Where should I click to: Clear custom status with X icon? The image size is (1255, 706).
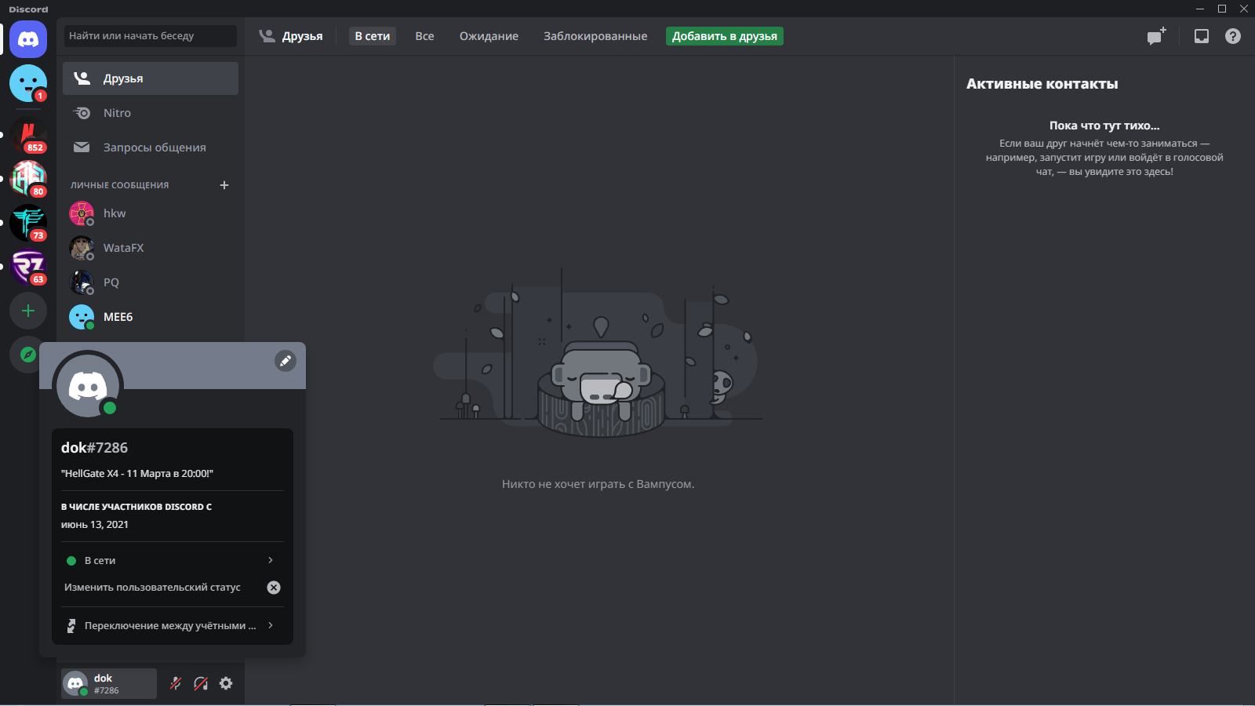[x=274, y=588]
